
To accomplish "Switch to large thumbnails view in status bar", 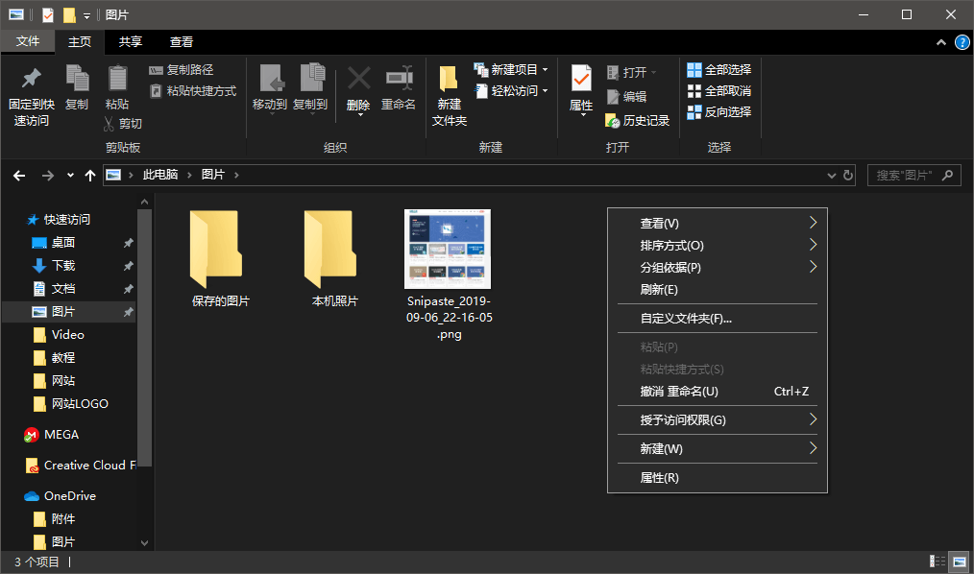I will coord(959,562).
